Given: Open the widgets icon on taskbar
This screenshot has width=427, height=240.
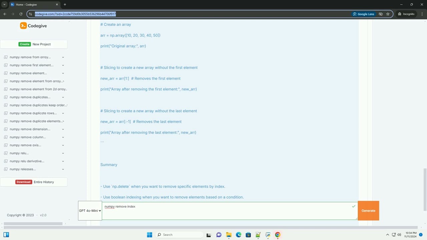Looking at the screenshot, I should [x=6, y=235].
